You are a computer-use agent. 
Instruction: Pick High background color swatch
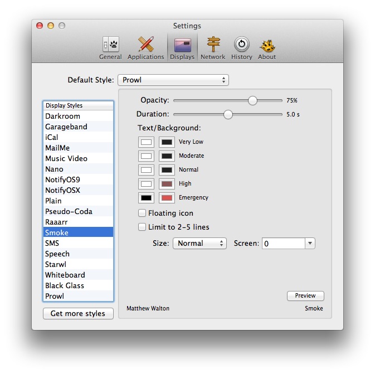pyautogui.click(x=167, y=184)
